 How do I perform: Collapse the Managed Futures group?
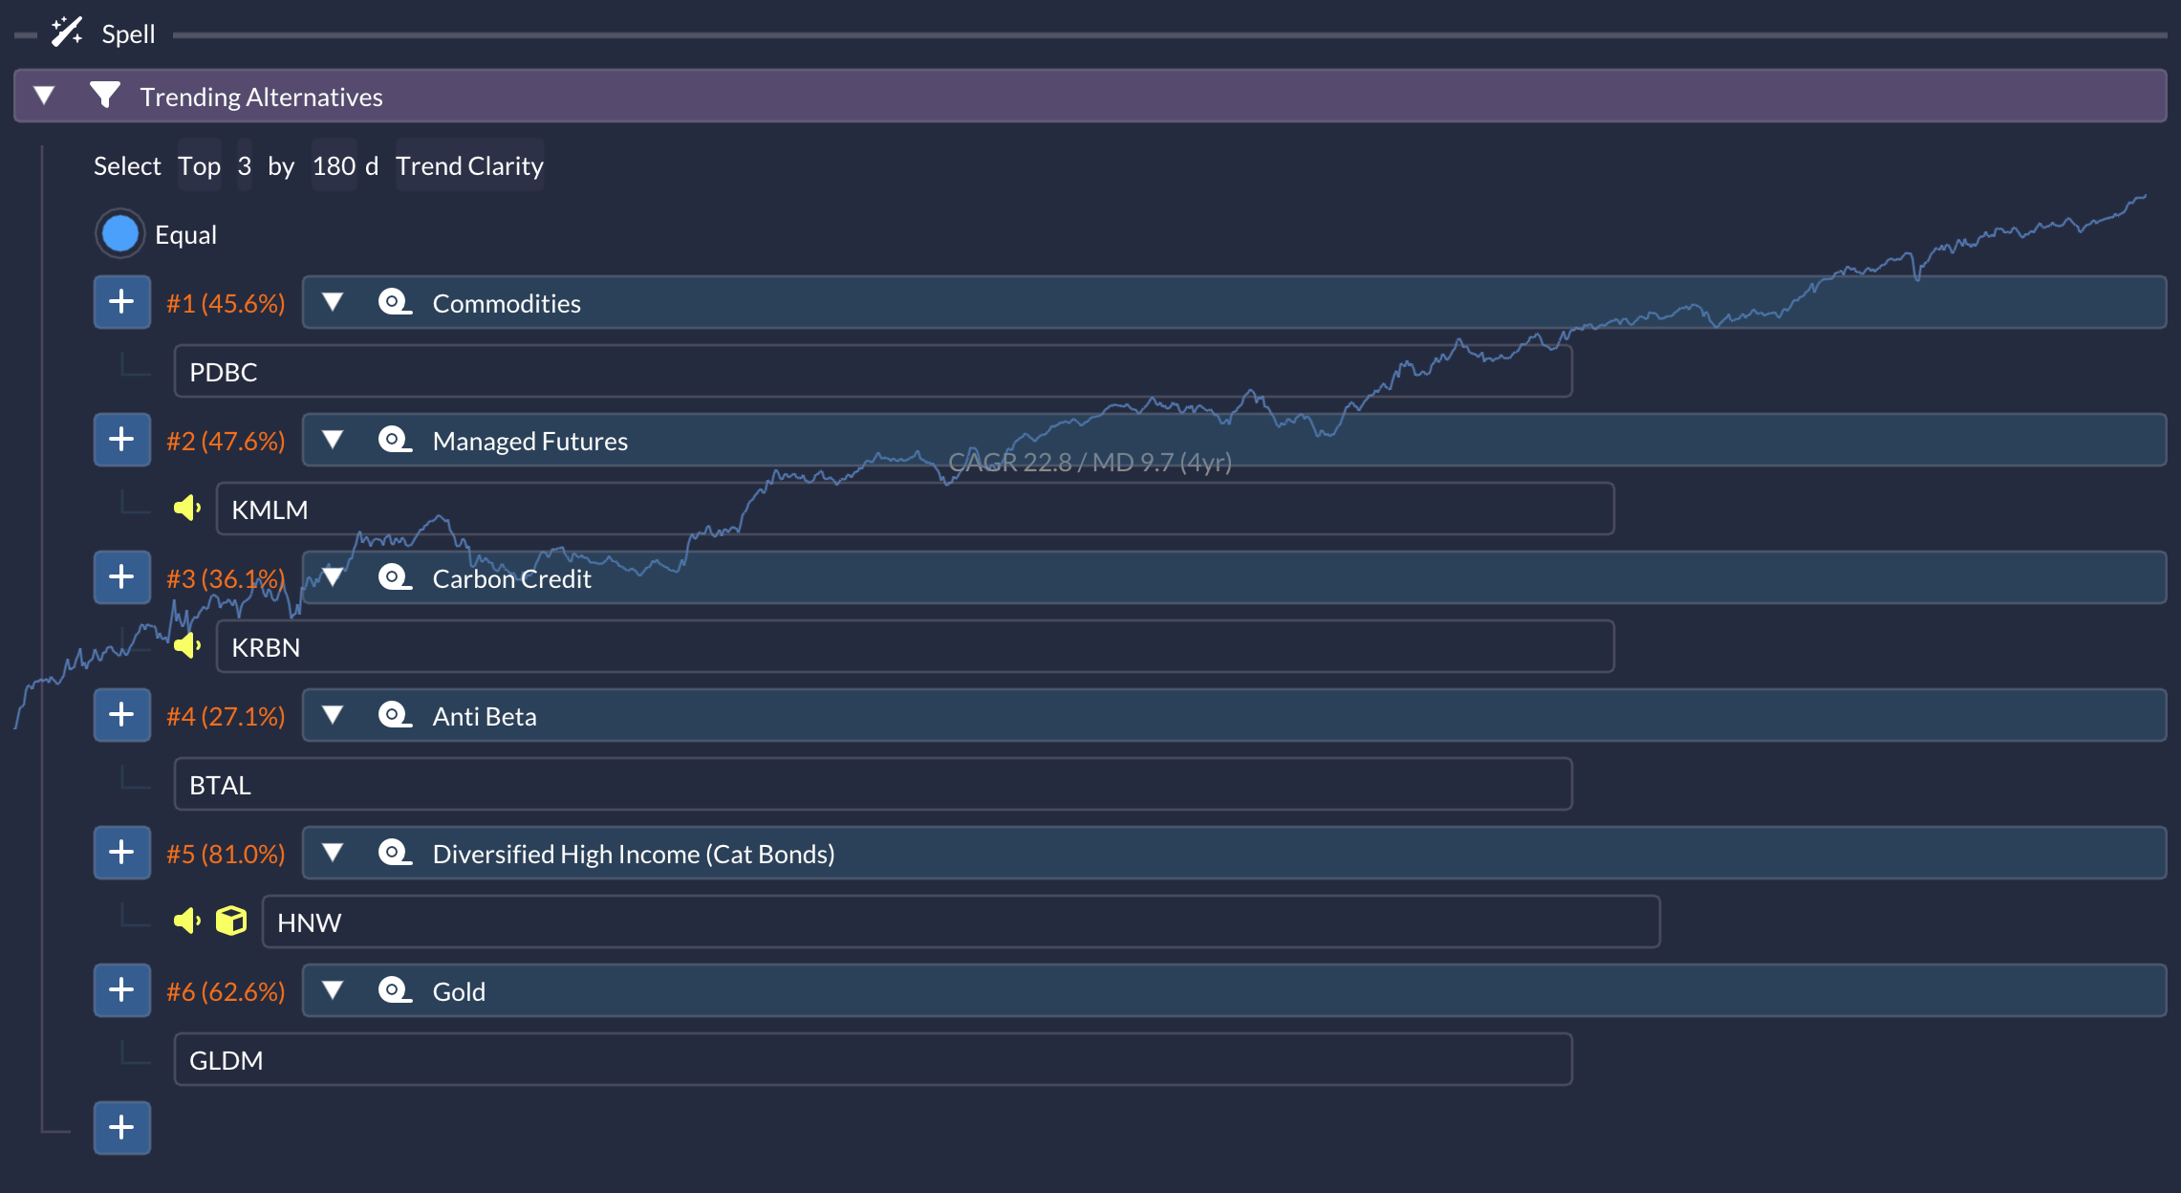coord(333,441)
